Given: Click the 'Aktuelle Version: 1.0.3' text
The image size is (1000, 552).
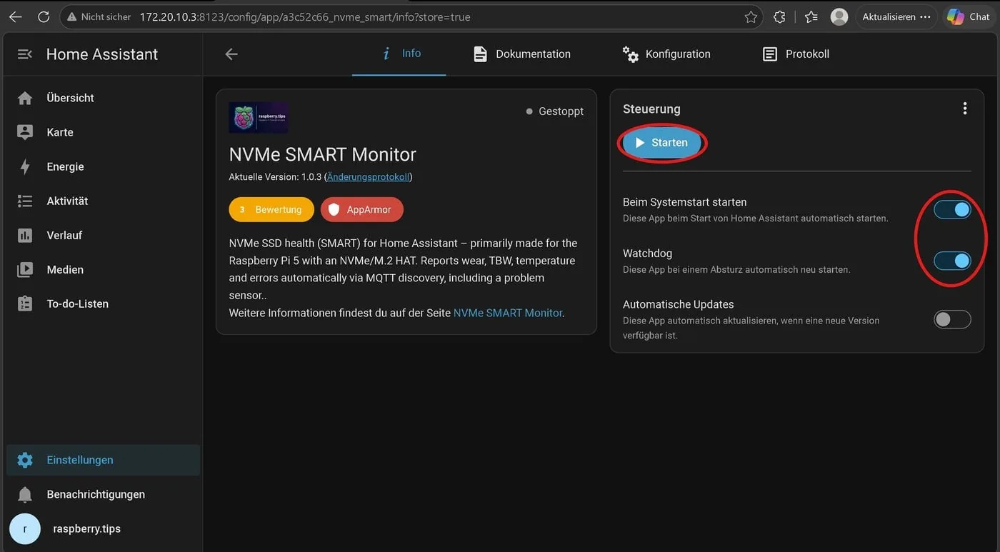Looking at the screenshot, I should 275,176.
